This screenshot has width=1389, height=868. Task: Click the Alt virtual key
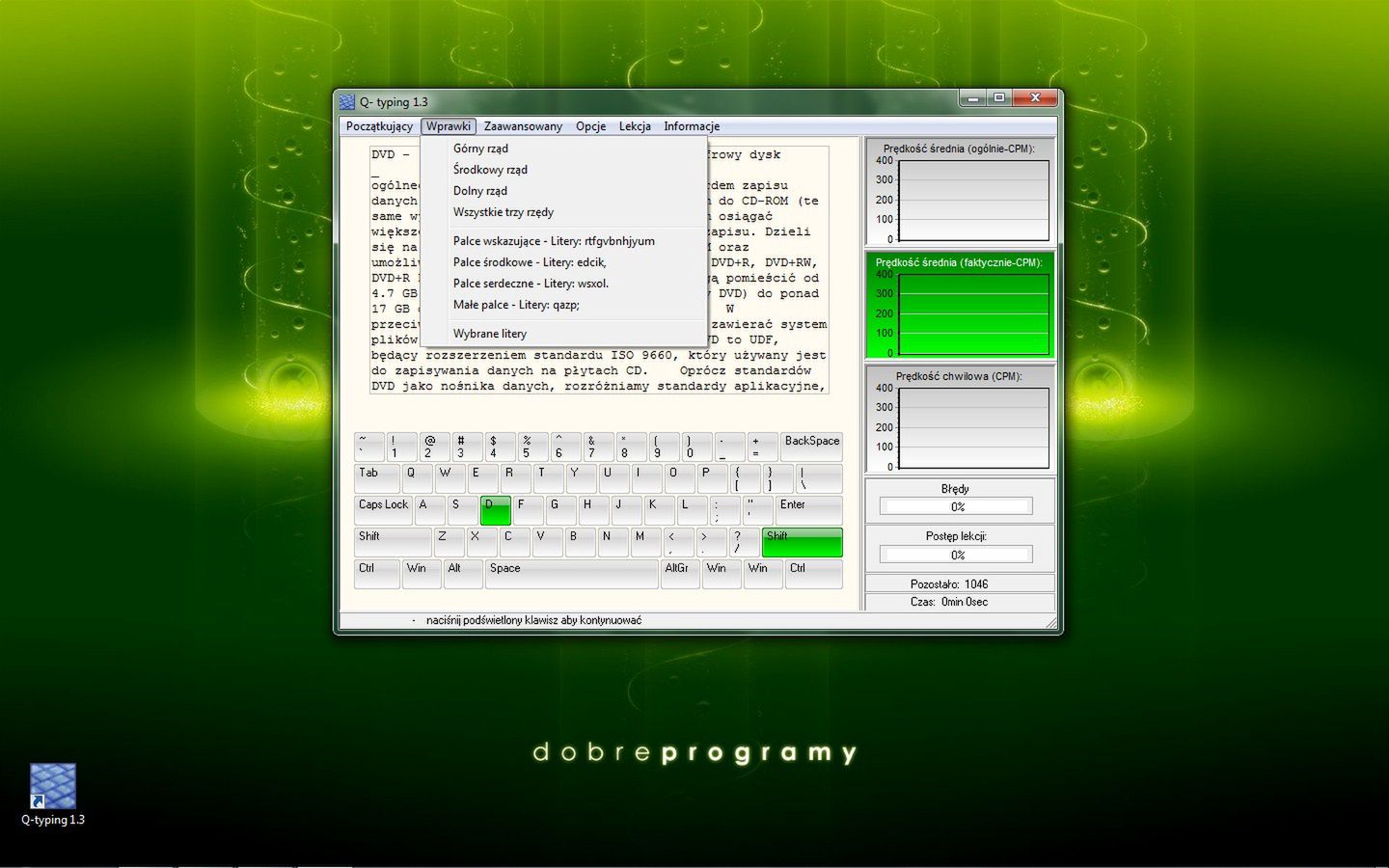point(463,574)
